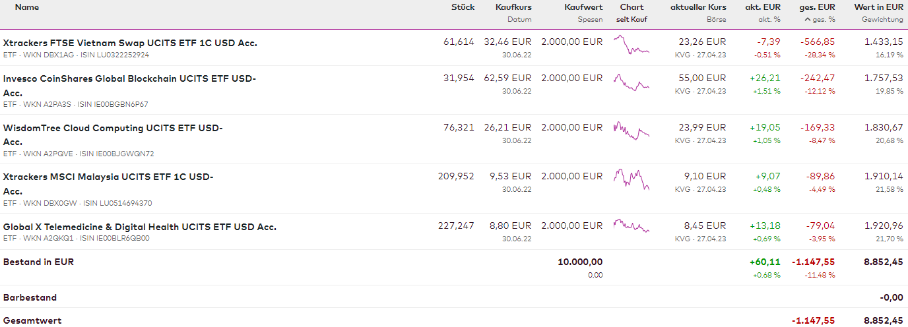908x327 pixels.
Task: Sort the table by Name column
Action: 27,7
